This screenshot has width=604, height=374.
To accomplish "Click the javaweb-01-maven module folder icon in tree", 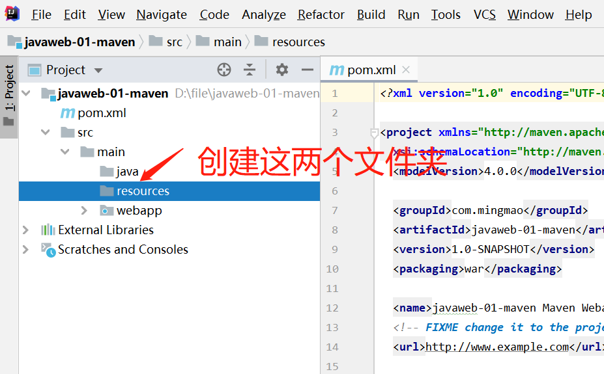I will tap(48, 94).
